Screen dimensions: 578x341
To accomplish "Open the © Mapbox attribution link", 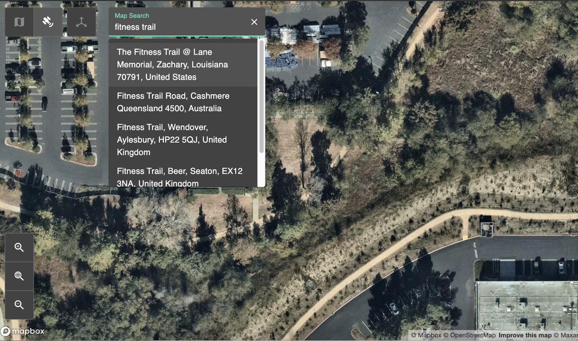I will coord(426,335).
